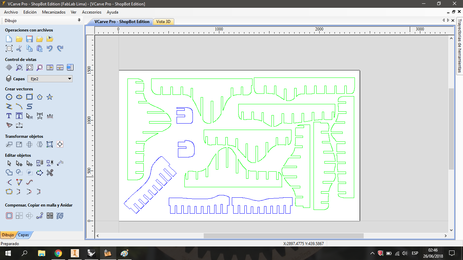The image size is (463, 260).
Task: Open the Accesorios menu
Action: click(x=92, y=12)
